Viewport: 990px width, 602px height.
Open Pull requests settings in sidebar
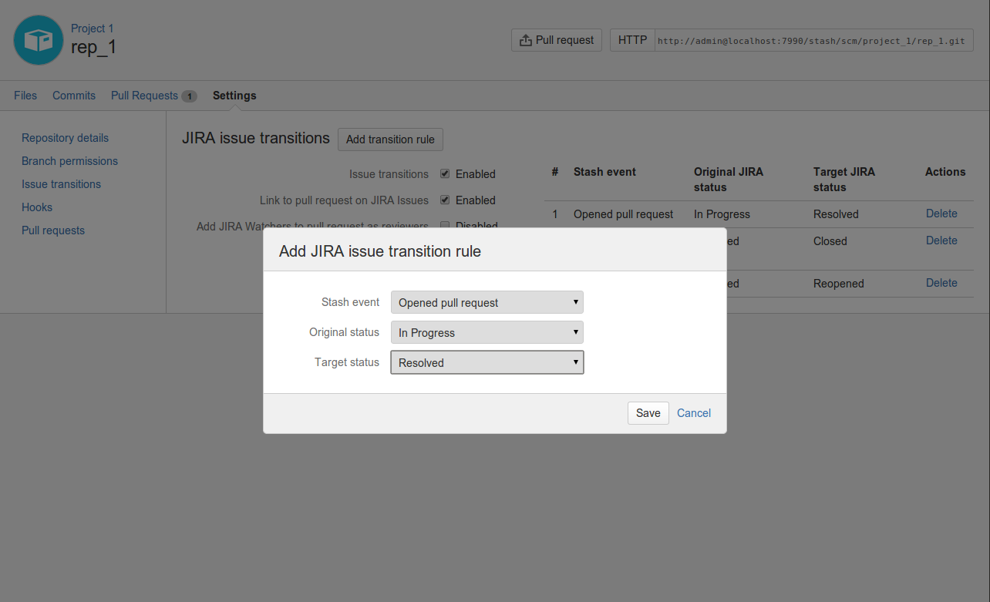point(53,230)
